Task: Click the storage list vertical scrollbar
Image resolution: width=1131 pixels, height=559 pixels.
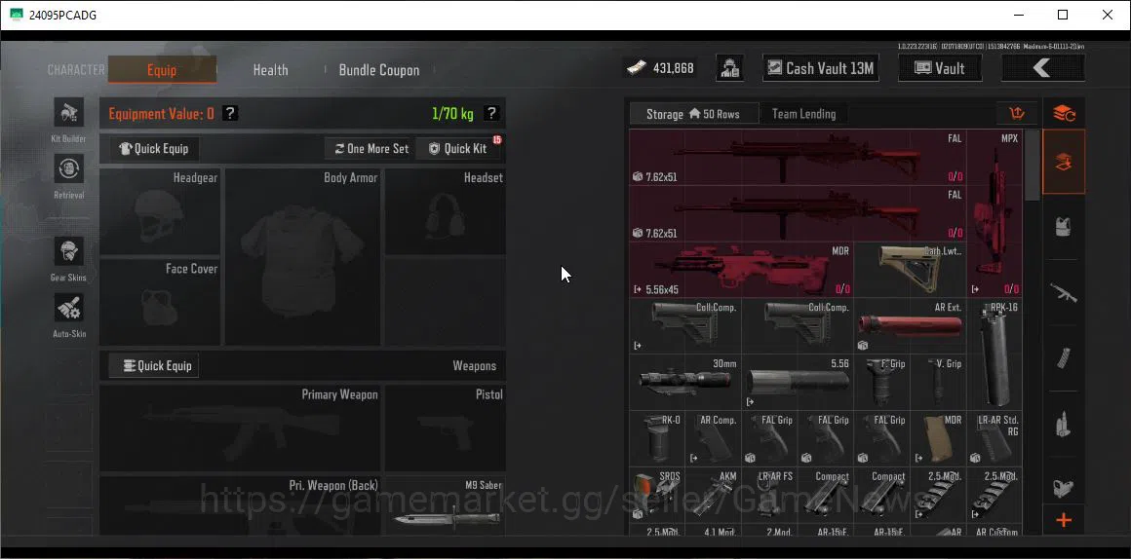Action: [1033, 165]
